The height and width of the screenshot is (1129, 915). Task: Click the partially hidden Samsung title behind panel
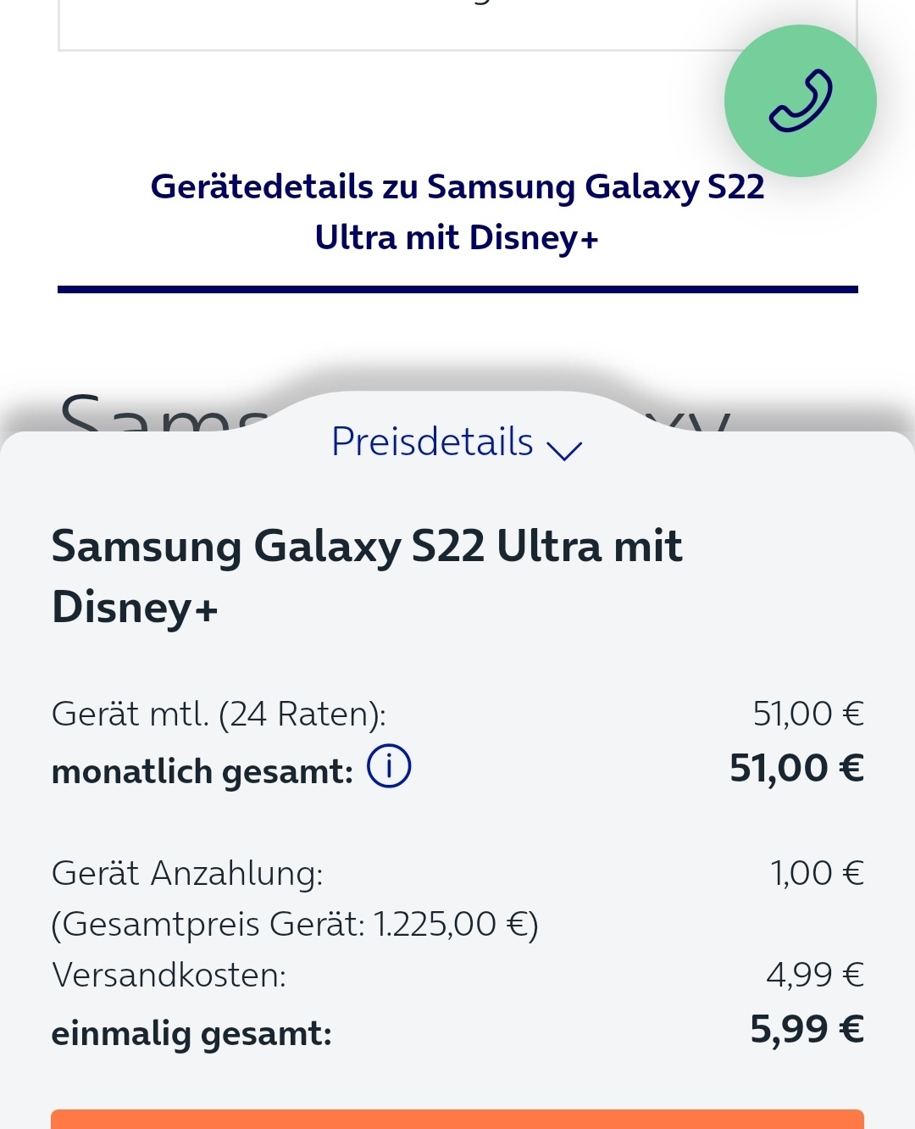click(x=161, y=413)
